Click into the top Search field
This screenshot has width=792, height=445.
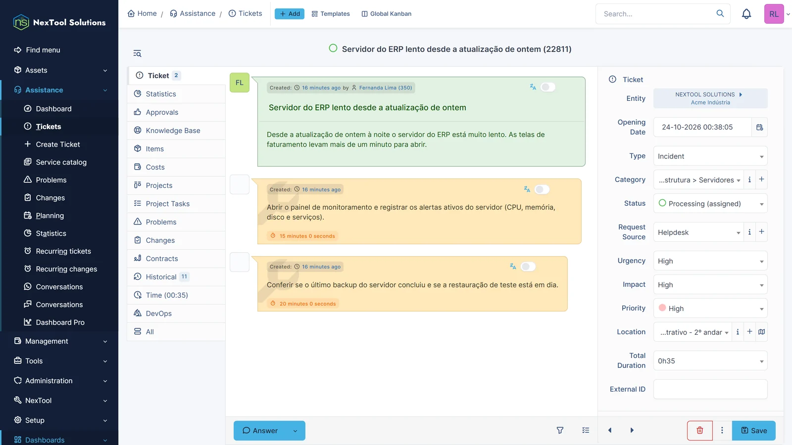click(x=656, y=14)
